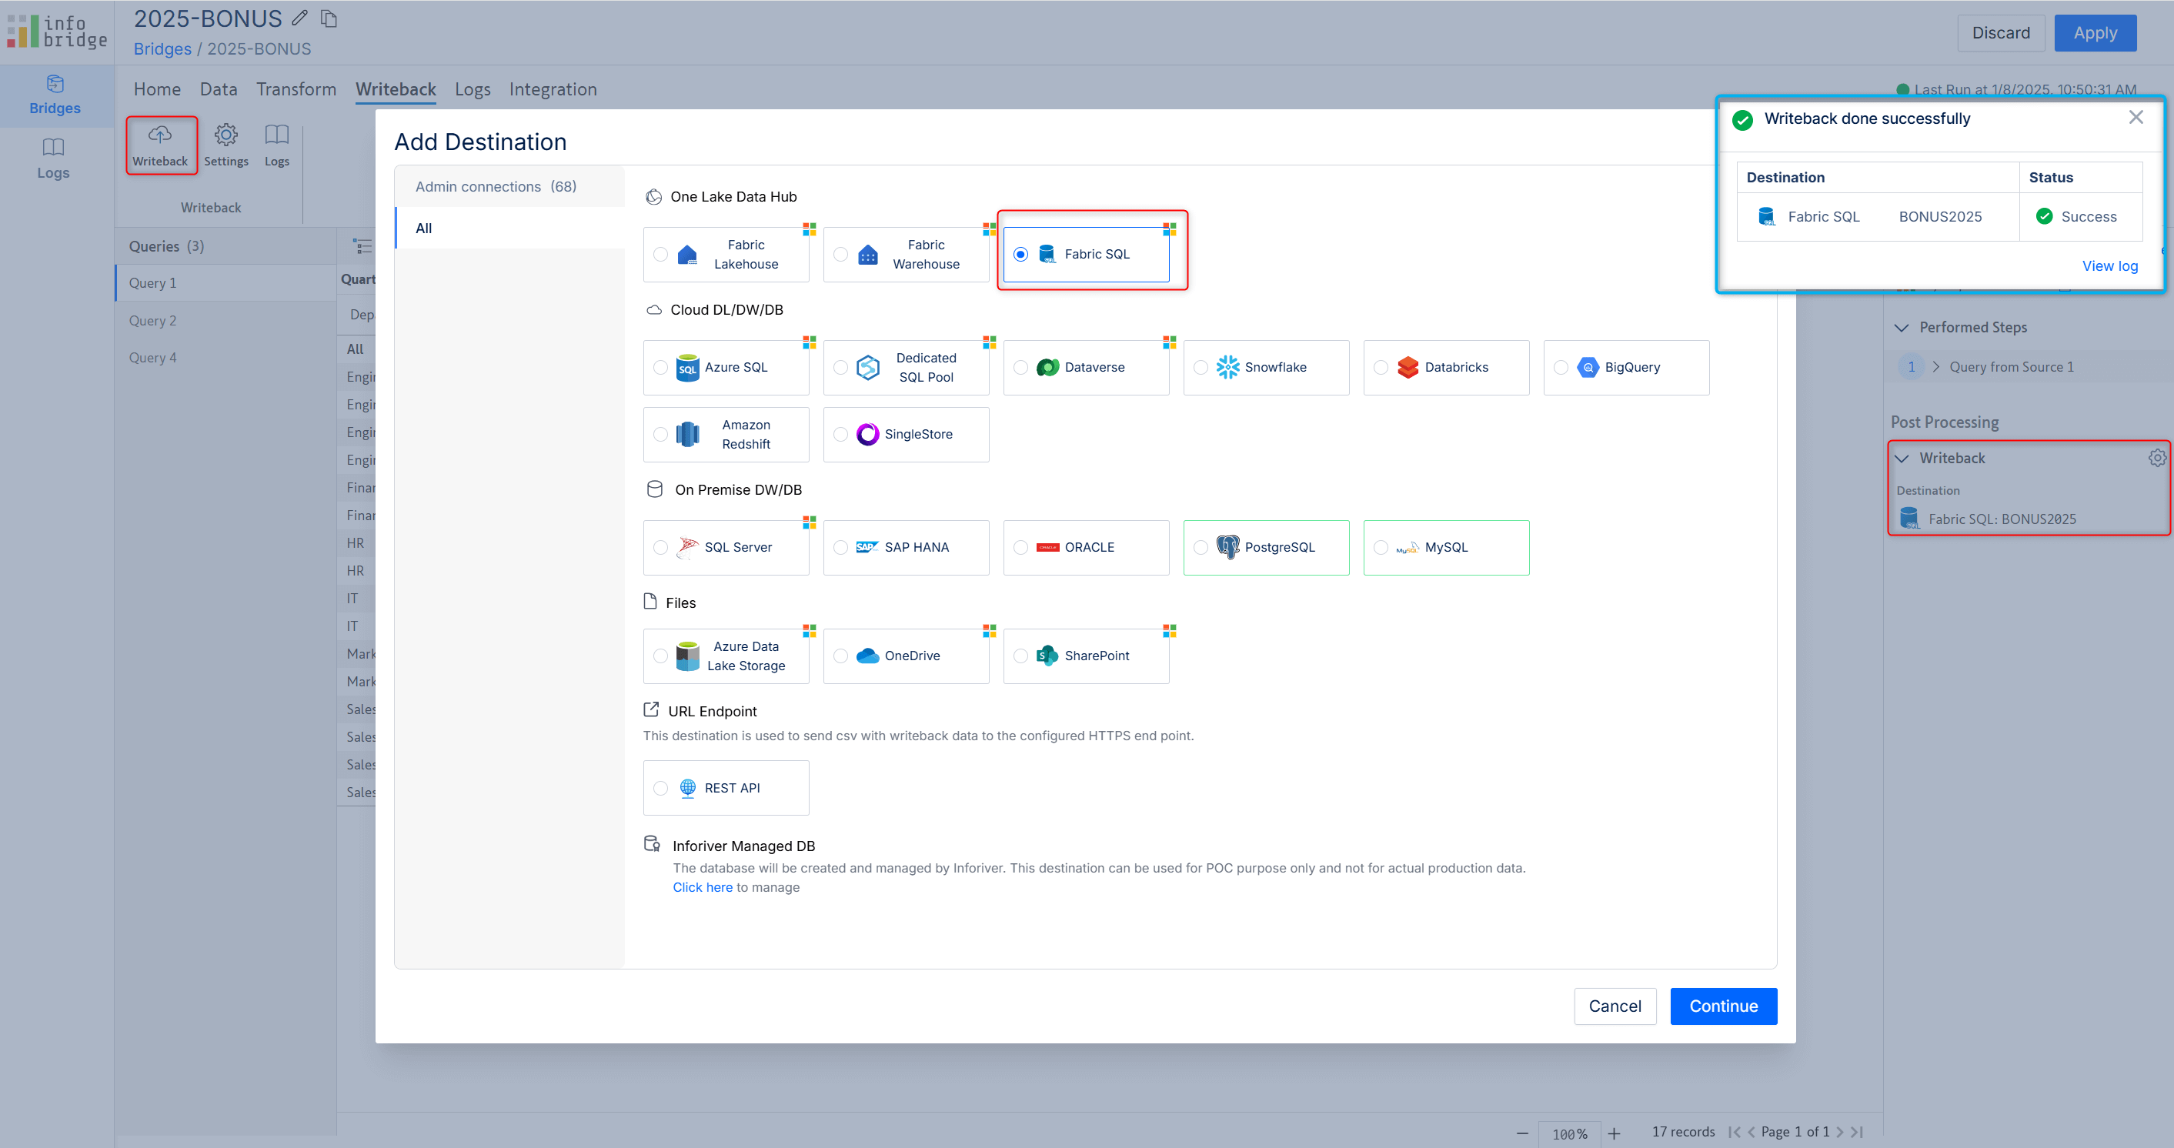Click the SAP HANA logo
The width and height of the screenshot is (2174, 1148).
point(867,548)
